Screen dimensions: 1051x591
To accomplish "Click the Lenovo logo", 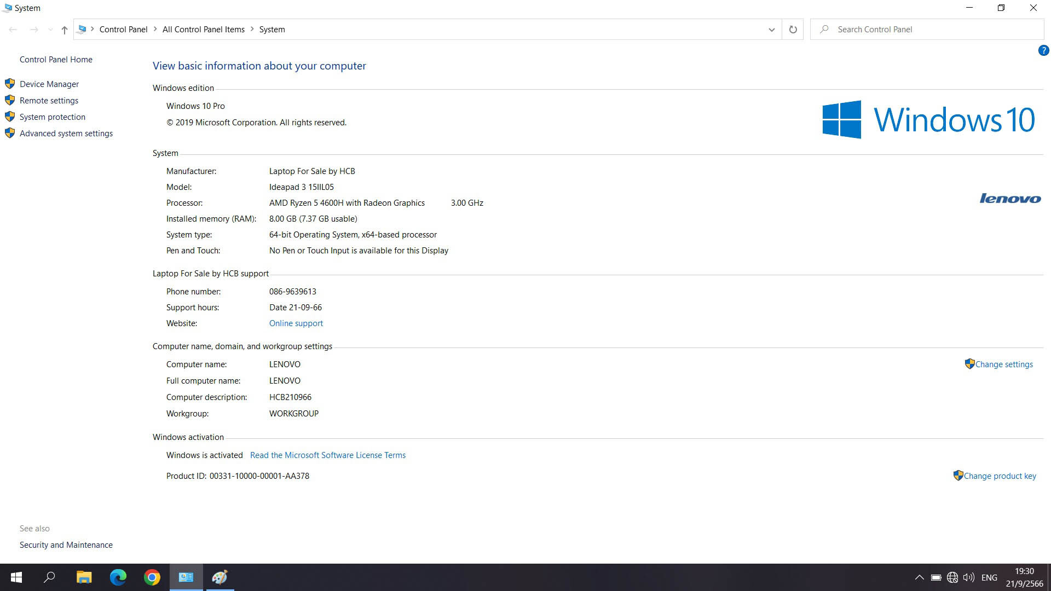I will (1010, 199).
